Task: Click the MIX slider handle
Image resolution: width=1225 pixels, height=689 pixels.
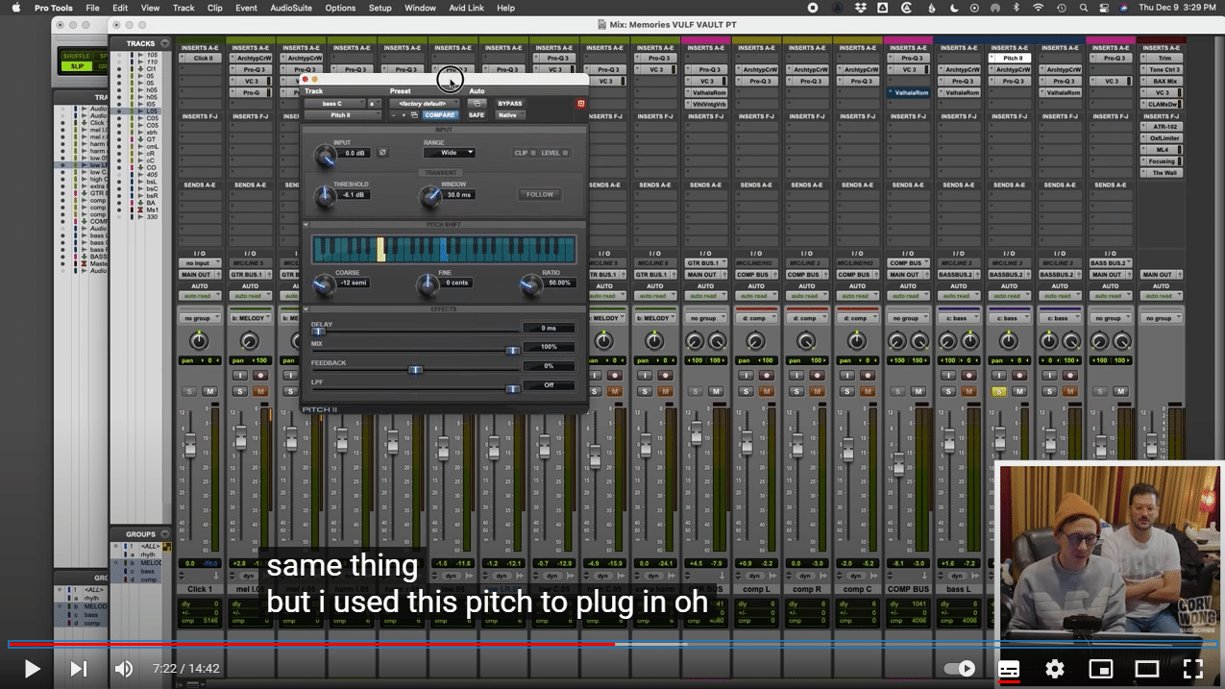Action: click(512, 350)
